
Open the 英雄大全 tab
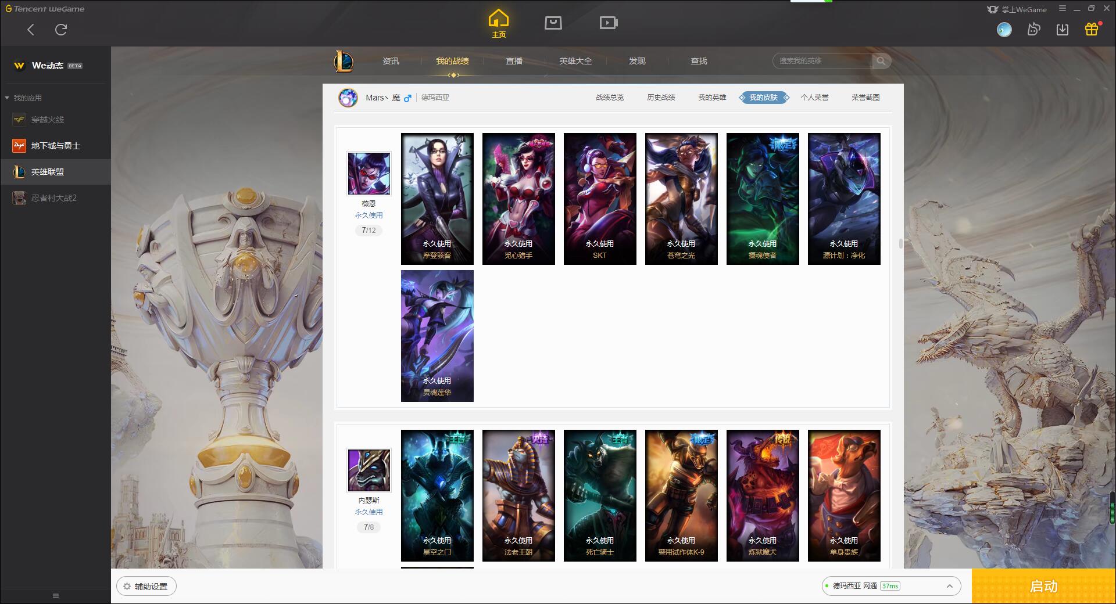pyautogui.click(x=575, y=61)
